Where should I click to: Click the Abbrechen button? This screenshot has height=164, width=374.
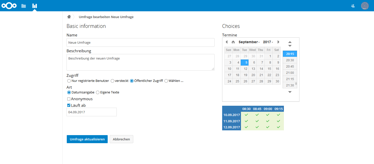(x=121, y=139)
